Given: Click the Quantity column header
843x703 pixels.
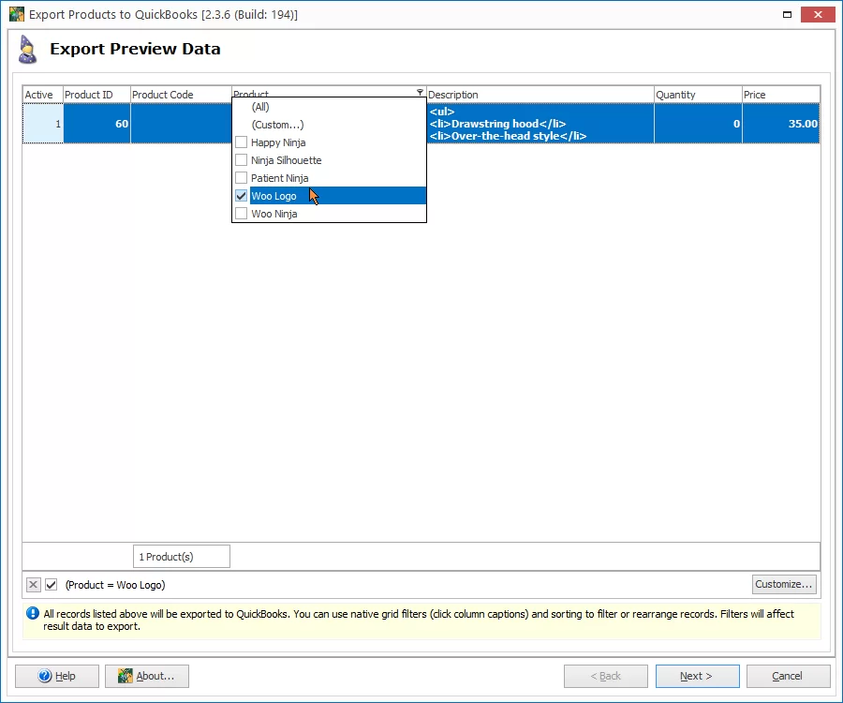Looking at the screenshot, I should 697,94.
